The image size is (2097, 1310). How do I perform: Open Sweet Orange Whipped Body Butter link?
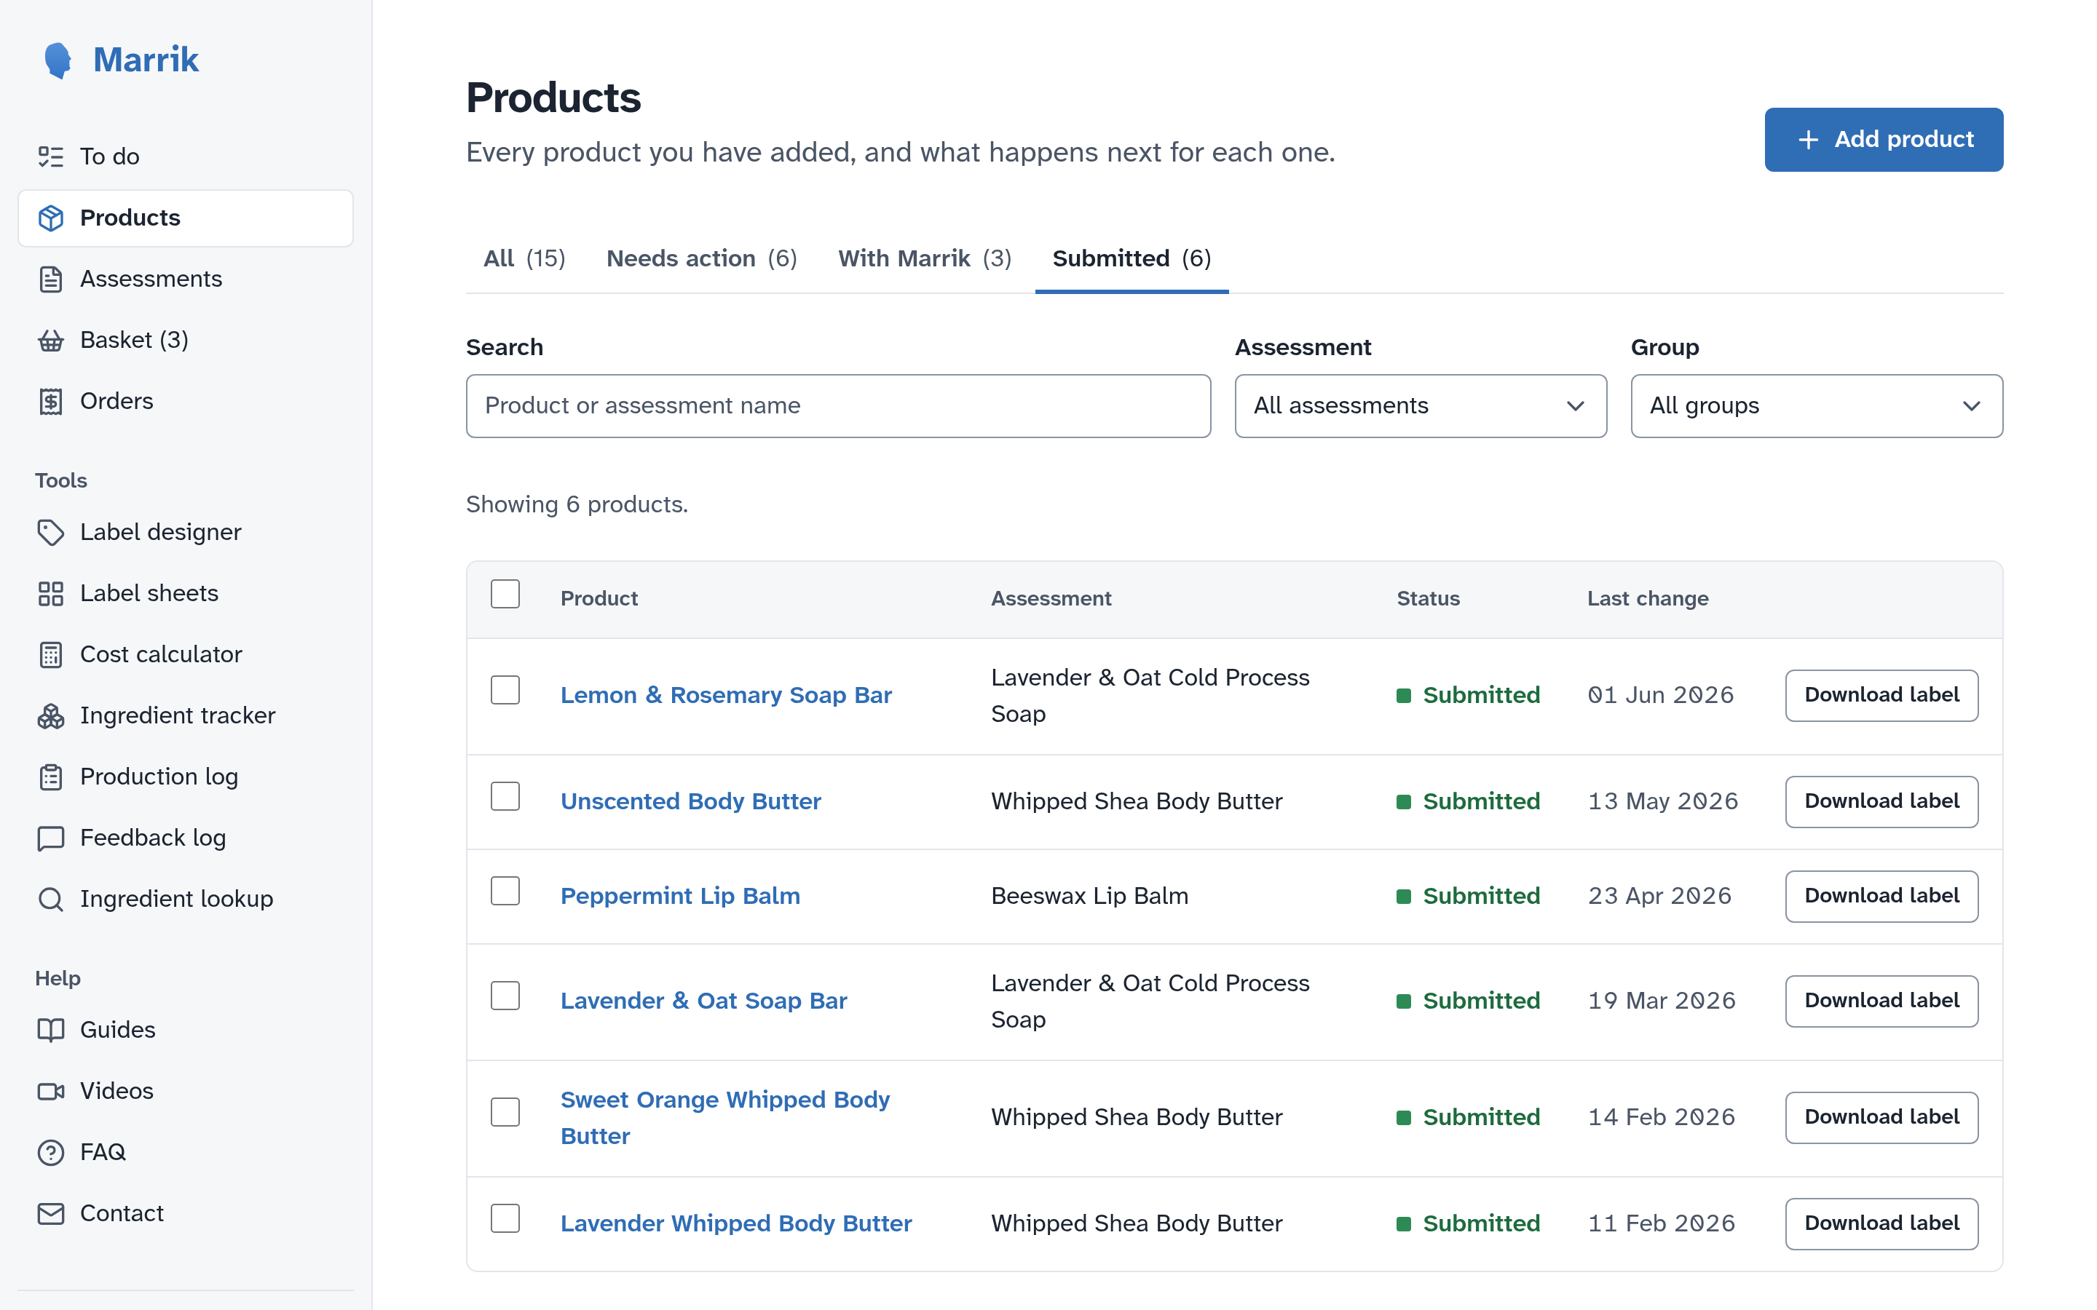click(x=725, y=1118)
